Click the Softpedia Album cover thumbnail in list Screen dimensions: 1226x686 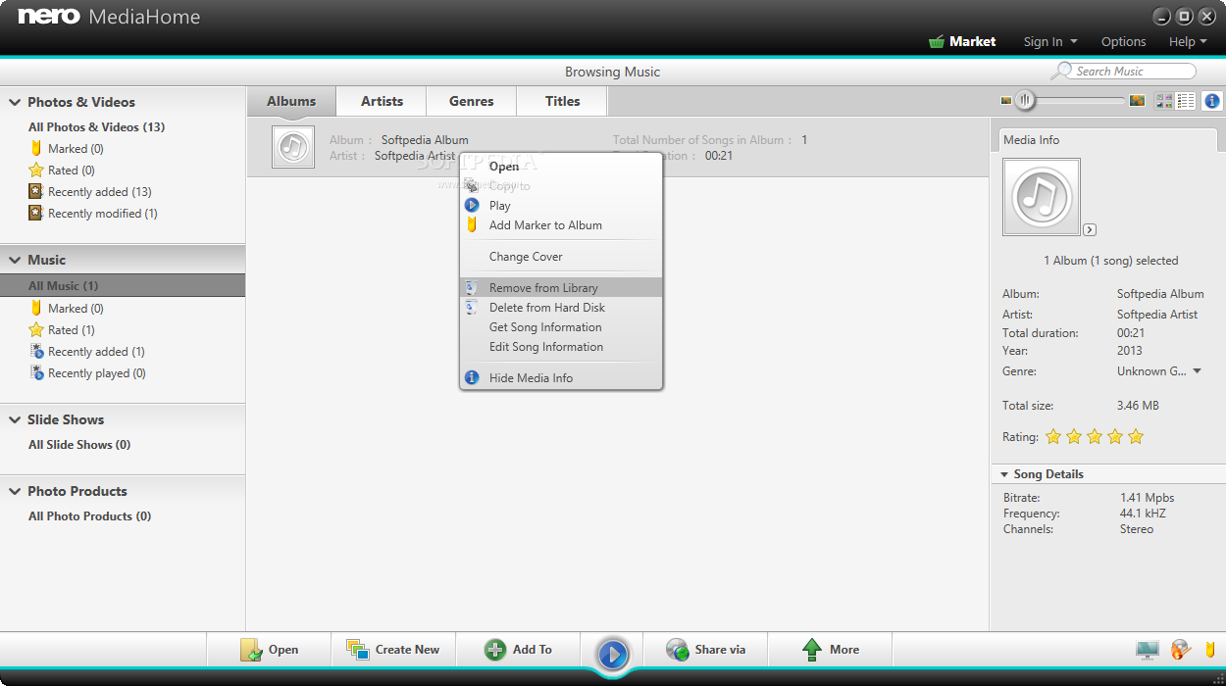click(293, 147)
